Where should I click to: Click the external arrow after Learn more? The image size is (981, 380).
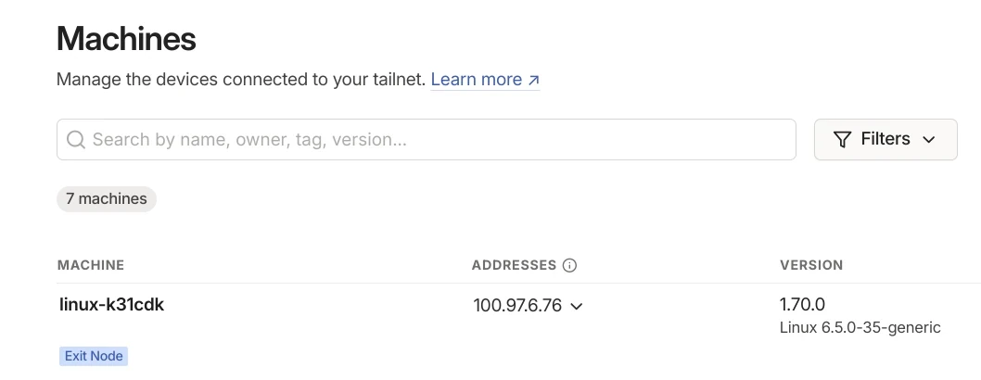coord(533,81)
